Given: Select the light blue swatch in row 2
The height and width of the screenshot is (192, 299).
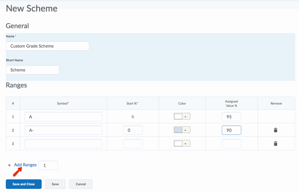Looking at the screenshot, I should 178,130.
